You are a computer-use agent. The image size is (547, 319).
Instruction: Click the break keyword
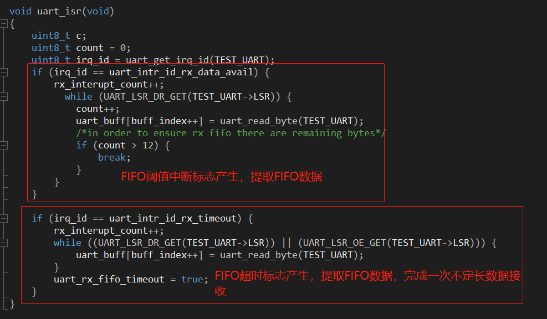tap(111, 158)
